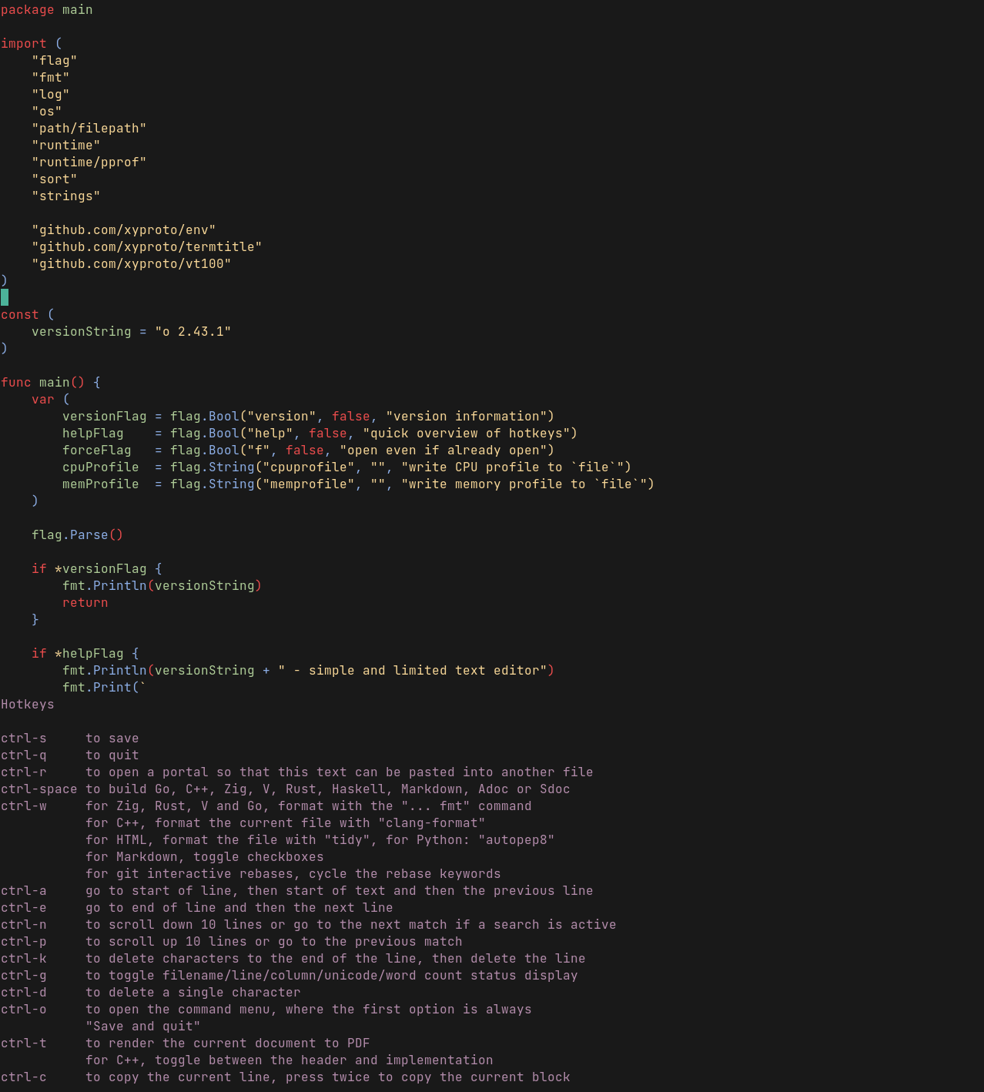Image resolution: width=984 pixels, height=1092 pixels.
Task: Click the github.com/xyproto/env import path
Action: (x=123, y=229)
